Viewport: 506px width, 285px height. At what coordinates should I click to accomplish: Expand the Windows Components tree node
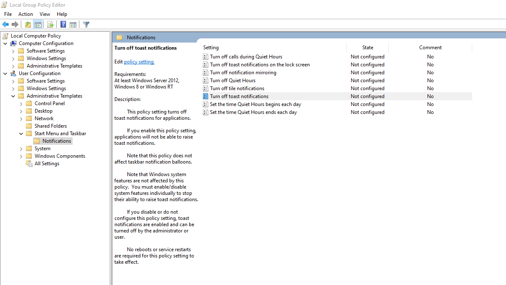(x=21, y=156)
